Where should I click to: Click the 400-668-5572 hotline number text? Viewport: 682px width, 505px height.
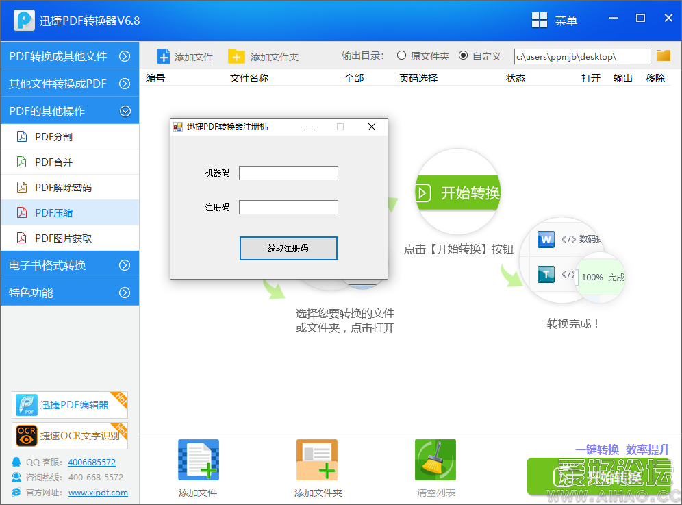96,477
